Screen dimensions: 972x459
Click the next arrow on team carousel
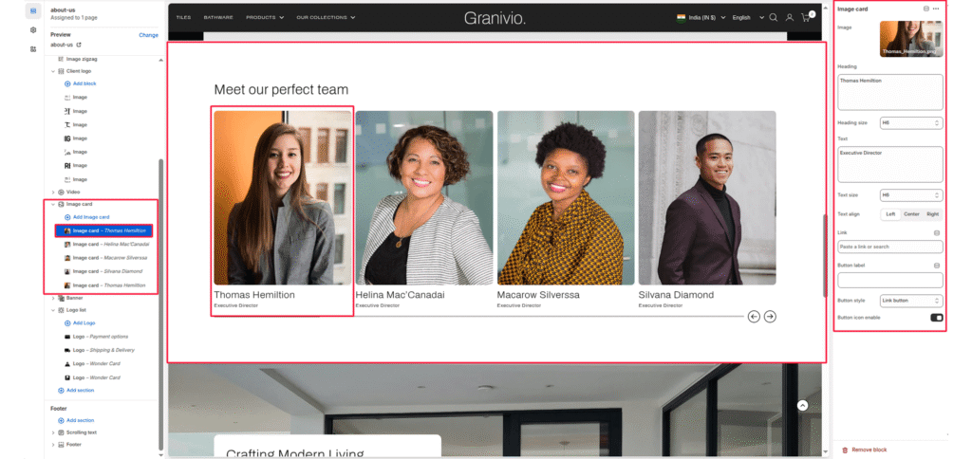click(771, 316)
